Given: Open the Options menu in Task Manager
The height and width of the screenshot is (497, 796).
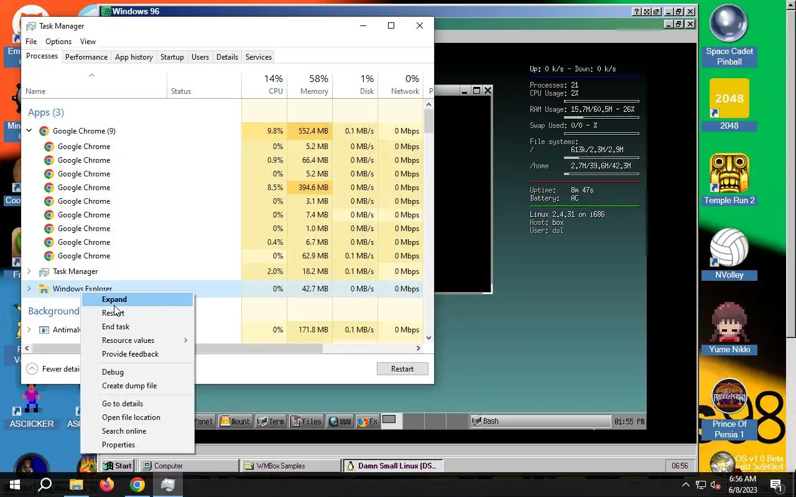Looking at the screenshot, I should click(58, 42).
